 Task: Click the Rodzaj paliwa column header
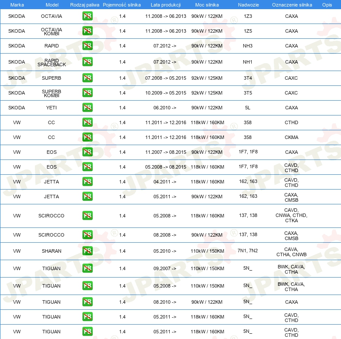85,5
